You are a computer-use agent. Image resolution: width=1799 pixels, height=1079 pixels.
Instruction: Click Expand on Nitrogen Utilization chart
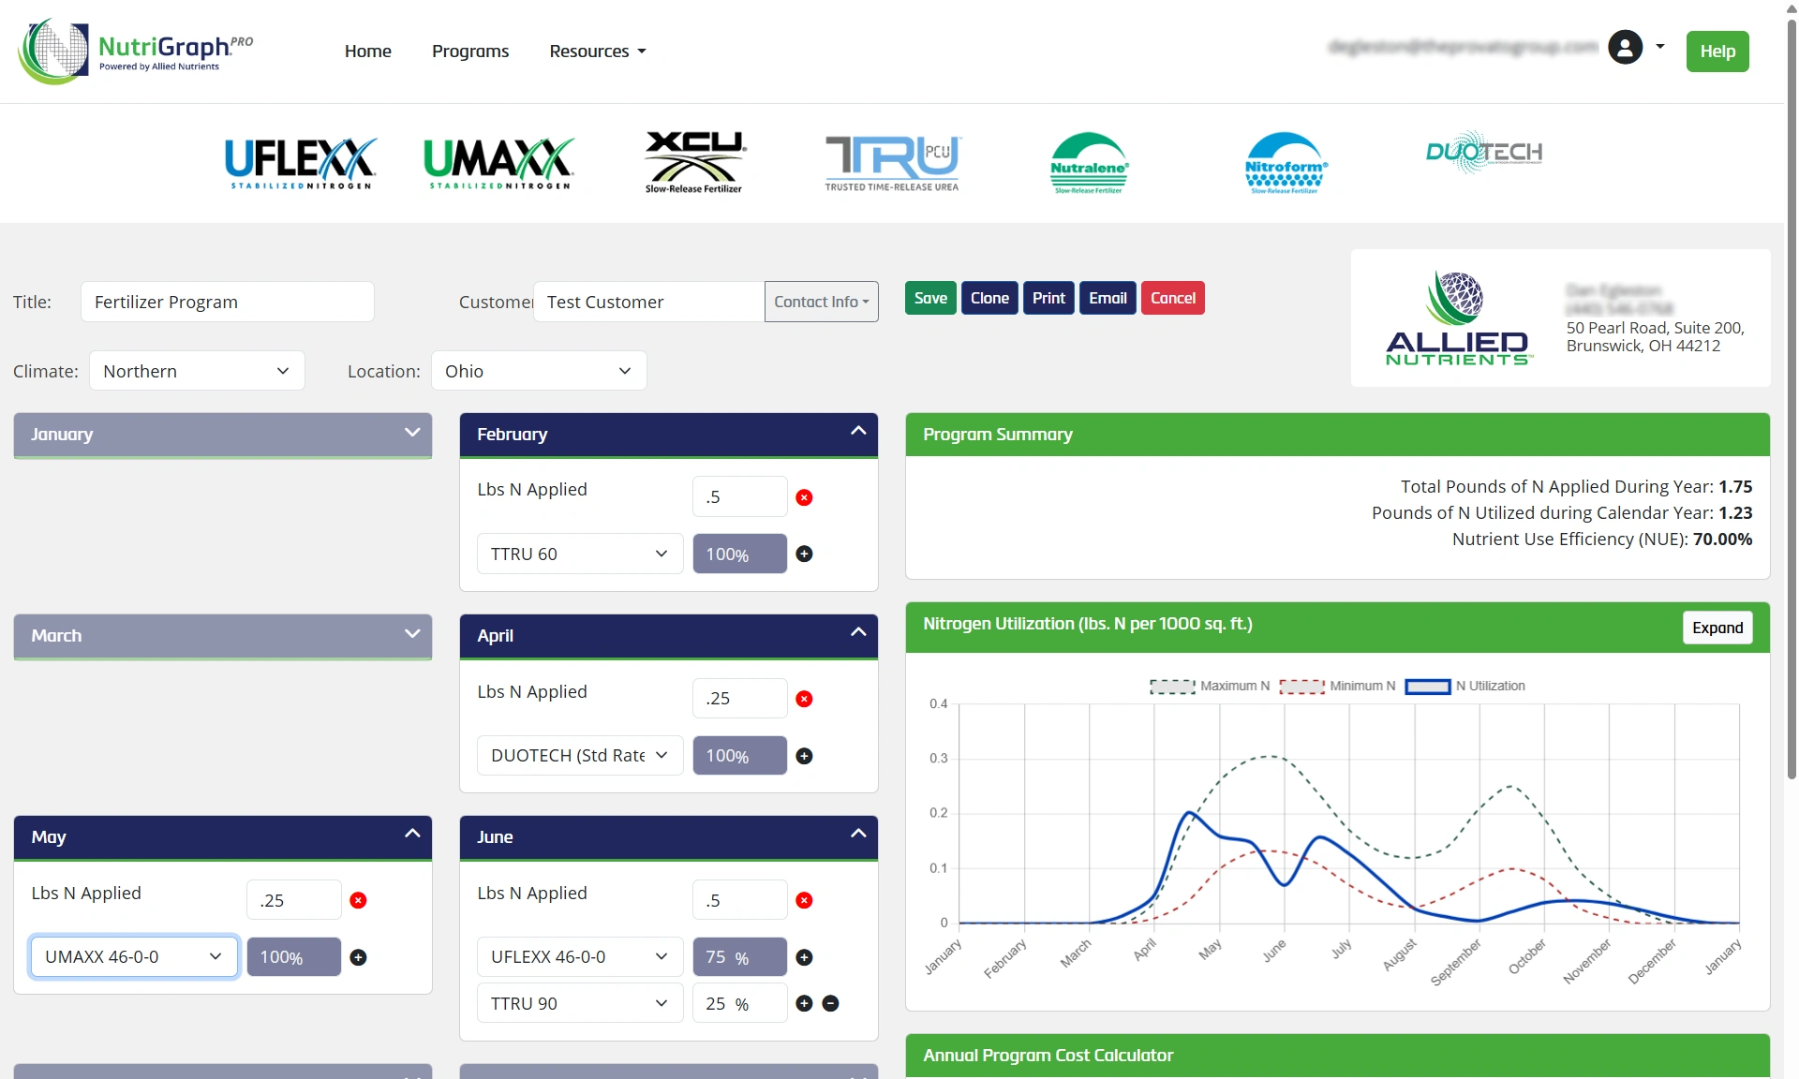click(x=1717, y=628)
